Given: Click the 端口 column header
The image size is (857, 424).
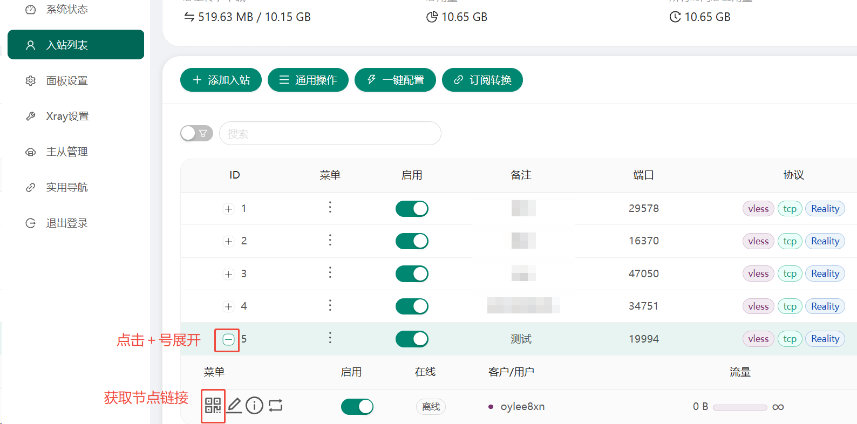Looking at the screenshot, I should (x=644, y=175).
